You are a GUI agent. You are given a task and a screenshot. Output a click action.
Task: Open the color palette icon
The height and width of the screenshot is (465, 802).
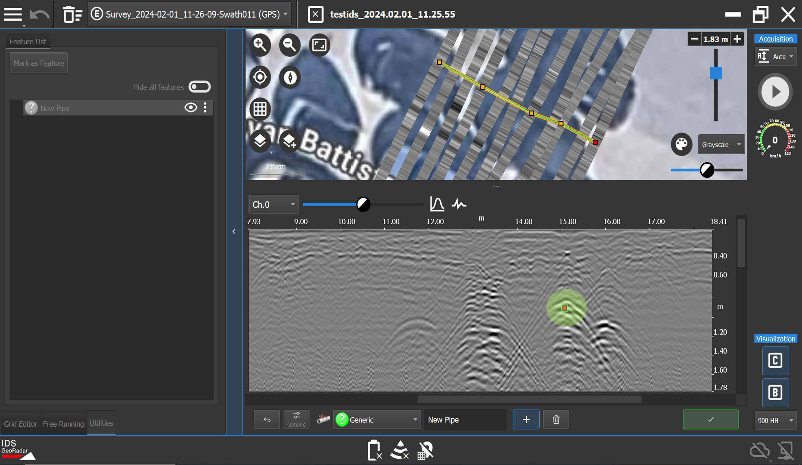(681, 144)
